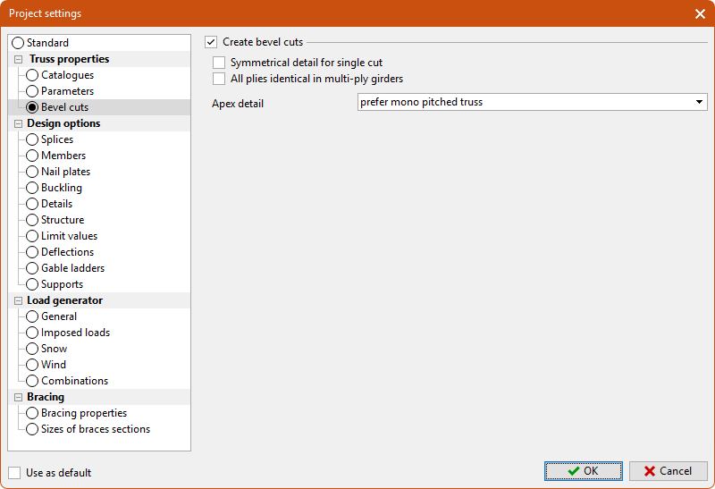Uncheck Create bevel cuts
715x489 pixels.
pyautogui.click(x=211, y=42)
